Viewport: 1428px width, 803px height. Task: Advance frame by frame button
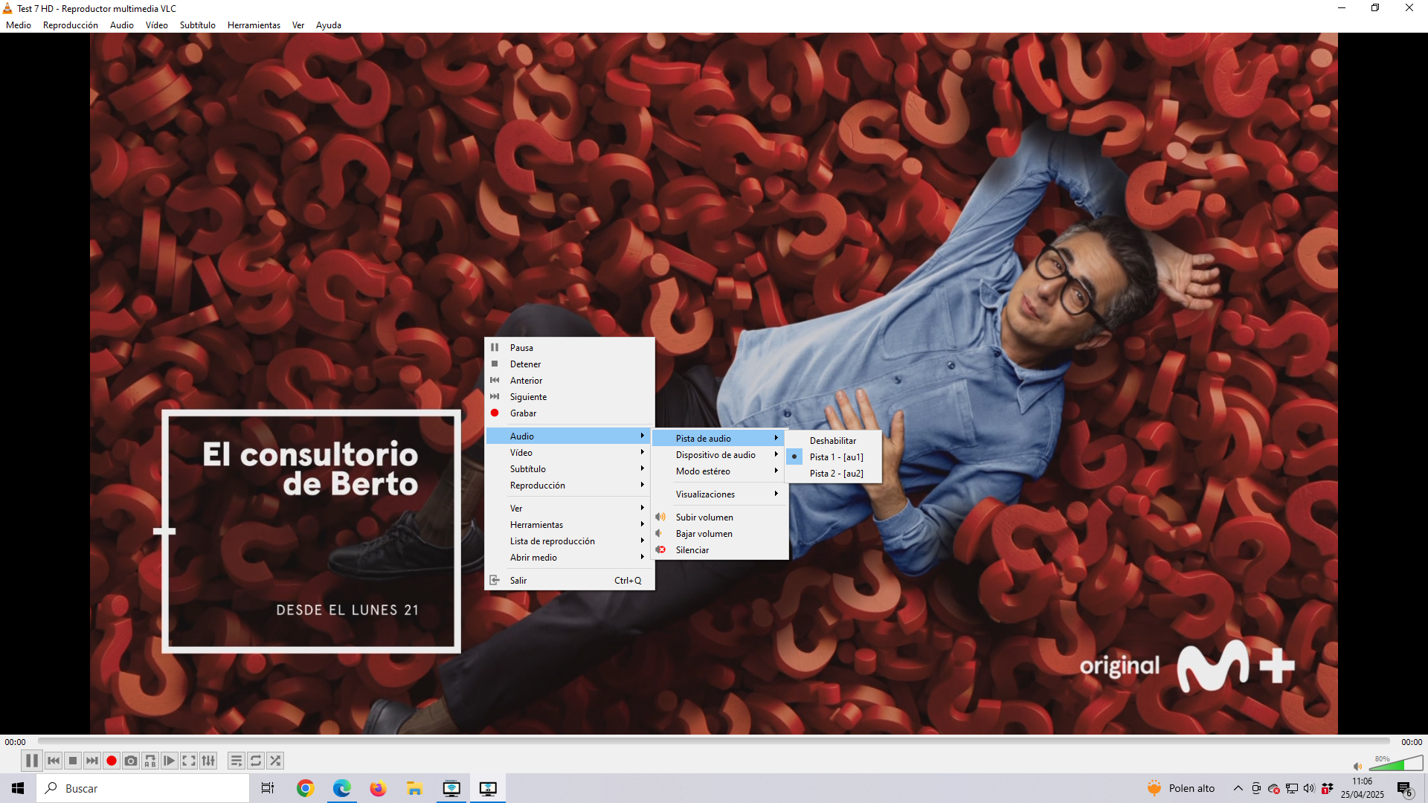(170, 761)
